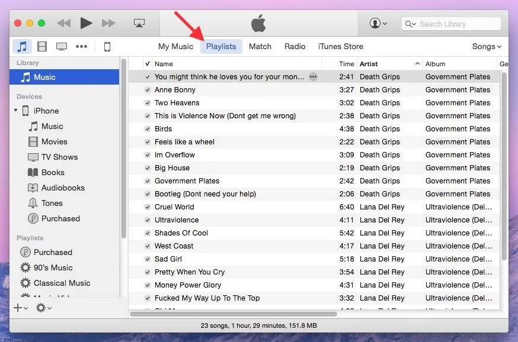Image resolution: width=518 pixels, height=342 pixels.
Task: Click the iPhone device icon in toolbar
Action: pos(107,47)
